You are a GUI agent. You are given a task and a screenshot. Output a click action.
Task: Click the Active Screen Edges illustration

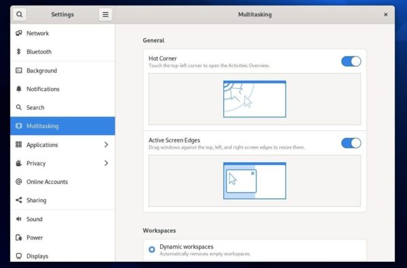coord(254,180)
